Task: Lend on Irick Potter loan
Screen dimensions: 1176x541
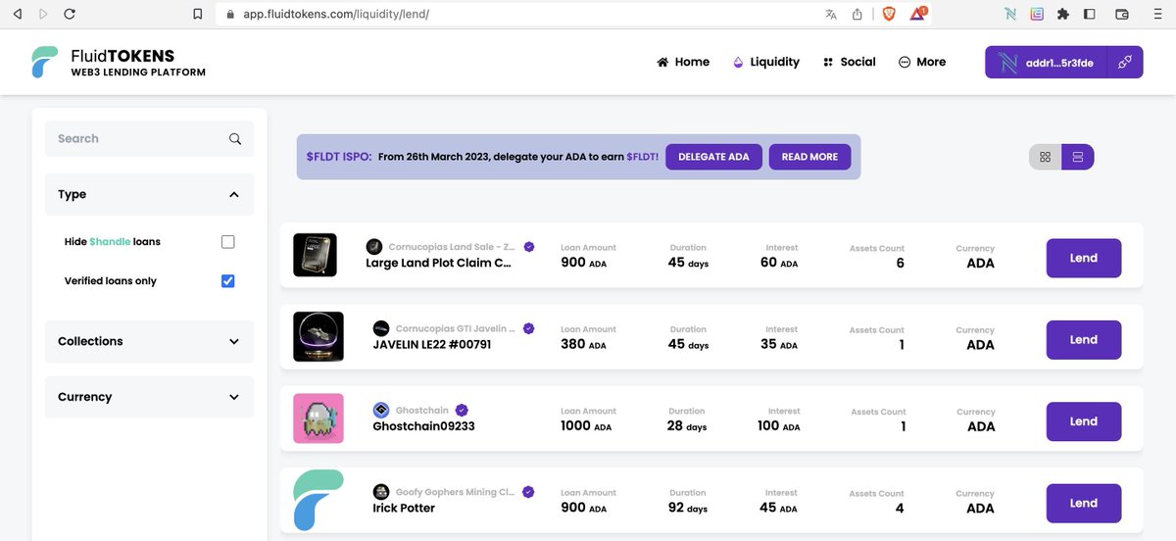Action: click(x=1084, y=503)
